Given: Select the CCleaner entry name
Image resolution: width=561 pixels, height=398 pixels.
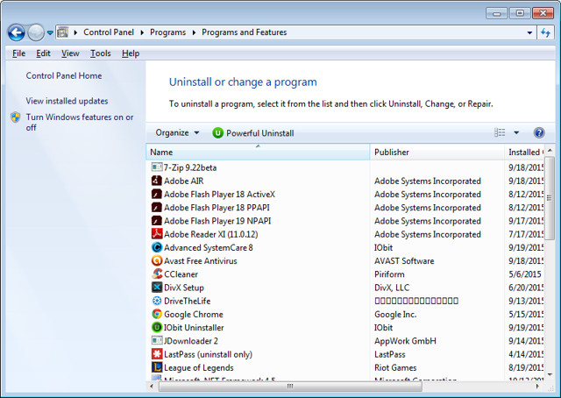Looking at the screenshot, I should click(x=181, y=274).
